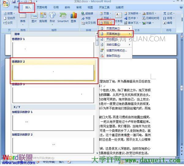Image resolution: width=184 pixels, height=166 pixels.
Task: Expand Current Position (当前位置) submenu
Action: (116, 45)
